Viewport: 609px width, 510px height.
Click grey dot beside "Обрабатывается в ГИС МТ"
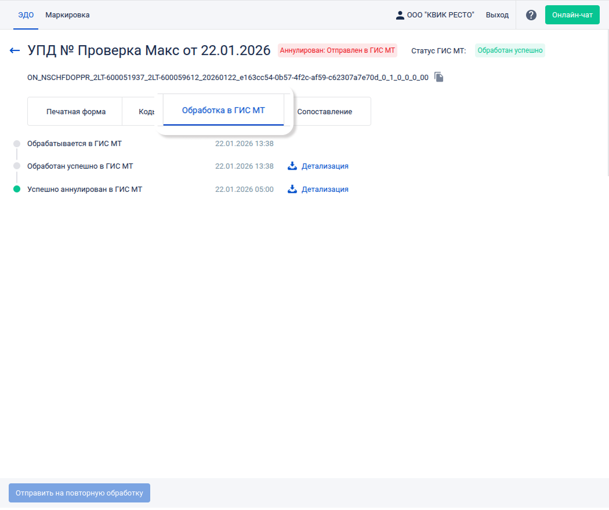tap(17, 143)
